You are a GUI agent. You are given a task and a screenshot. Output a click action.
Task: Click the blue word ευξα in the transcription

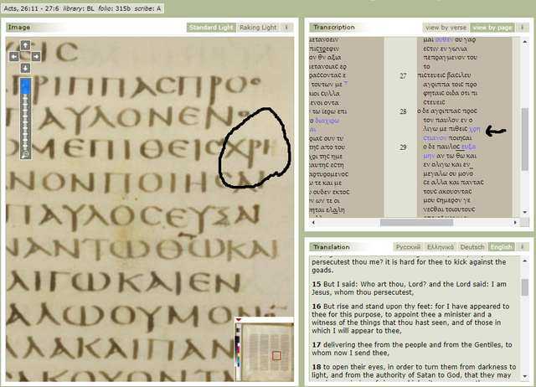point(468,147)
